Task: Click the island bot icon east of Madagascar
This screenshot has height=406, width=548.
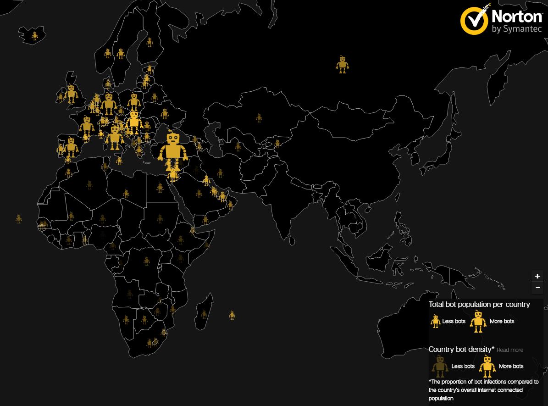Action: (232, 315)
